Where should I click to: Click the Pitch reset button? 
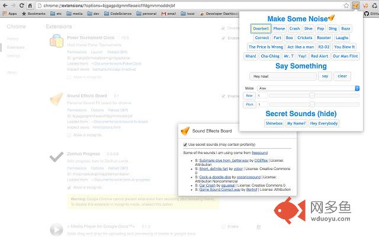tap(249, 104)
